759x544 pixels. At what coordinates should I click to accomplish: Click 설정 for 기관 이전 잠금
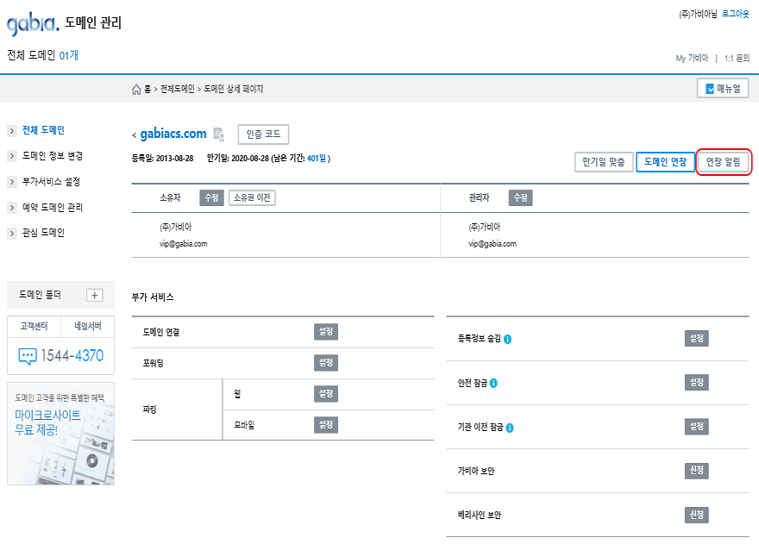pos(697,427)
